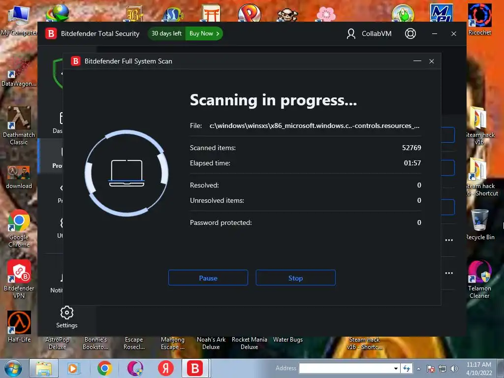Click the 30 days left label
Screen dimensions: 504x378
(166, 33)
